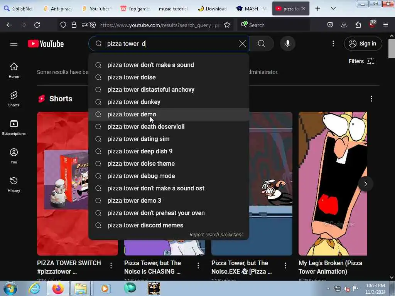Open options for Noise is CHASING short
Screen dimensions: 395x296
198,266
